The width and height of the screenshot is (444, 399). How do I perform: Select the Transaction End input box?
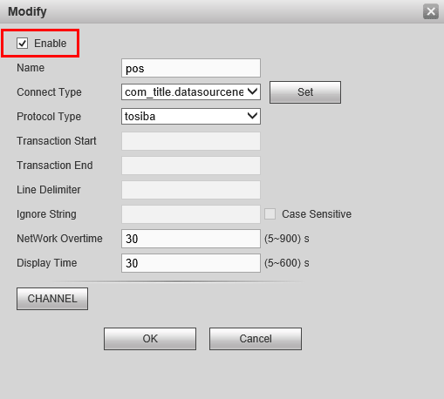[x=191, y=166]
